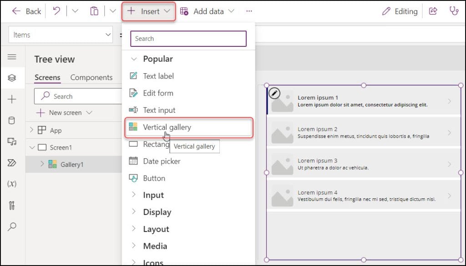The image size is (466, 266).
Task: Click the arrow on Lorem ipsum 1 row
Action: click(x=449, y=101)
